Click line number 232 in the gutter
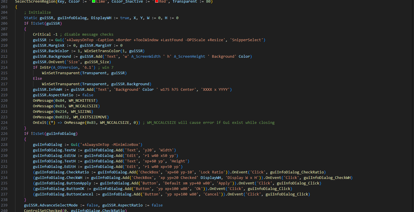This screenshot has width=414, height=212. (x=4, y=167)
